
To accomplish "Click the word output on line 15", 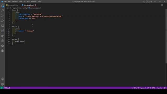I will point(15,39).
